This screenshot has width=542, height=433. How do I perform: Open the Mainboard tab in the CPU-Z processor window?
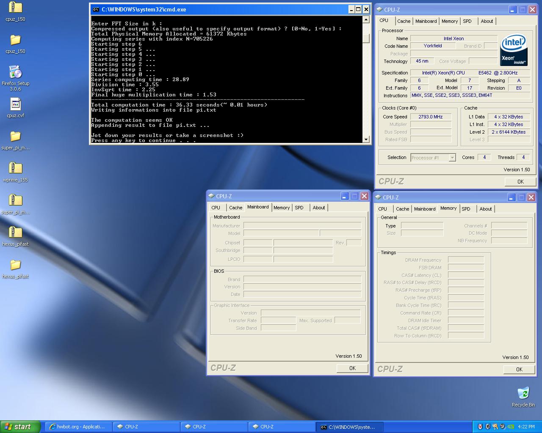pyautogui.click(x=426, y=21)
